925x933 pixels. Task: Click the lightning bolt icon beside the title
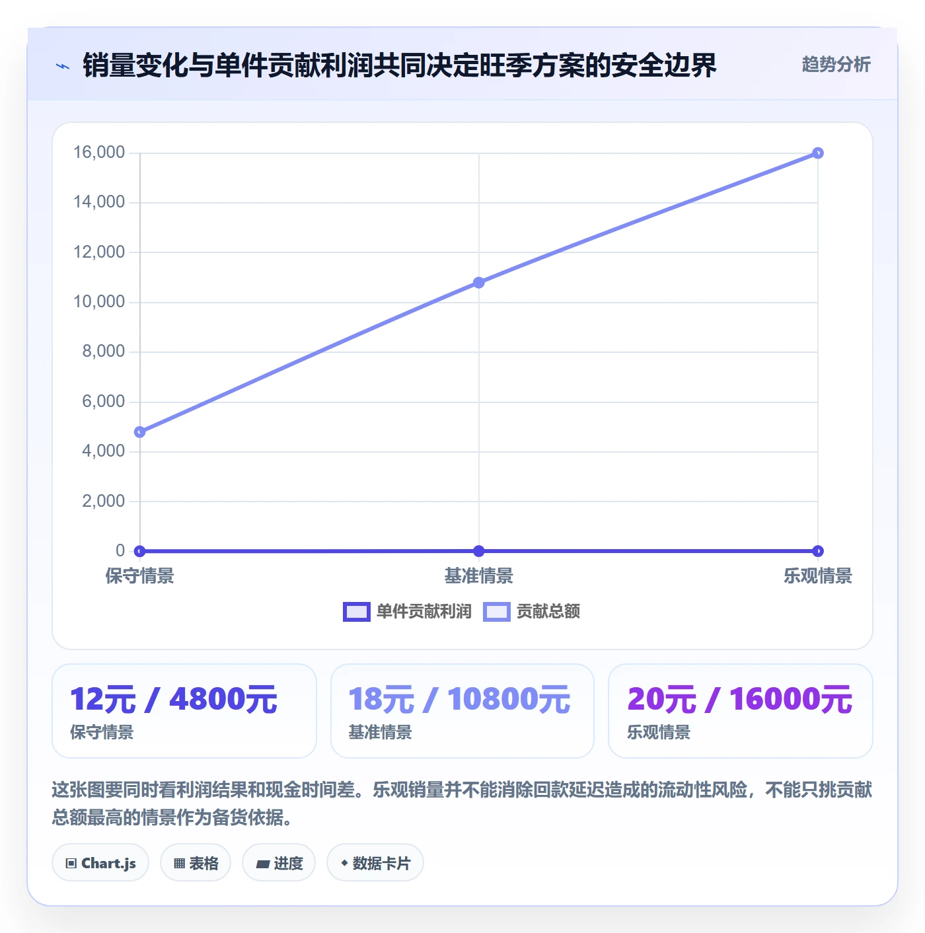[63, 66]
